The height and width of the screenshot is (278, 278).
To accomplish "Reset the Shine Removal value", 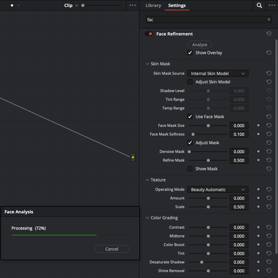I will click(x=269, y=271).
